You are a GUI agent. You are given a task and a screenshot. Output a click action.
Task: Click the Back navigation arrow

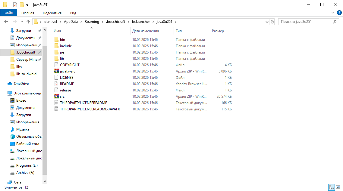coord(6,22)
